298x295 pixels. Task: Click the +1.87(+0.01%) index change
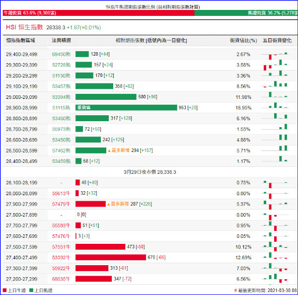[x=84, y=27]
